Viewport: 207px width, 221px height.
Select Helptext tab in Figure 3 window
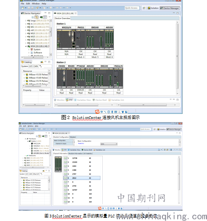click(x=73, y=137)
